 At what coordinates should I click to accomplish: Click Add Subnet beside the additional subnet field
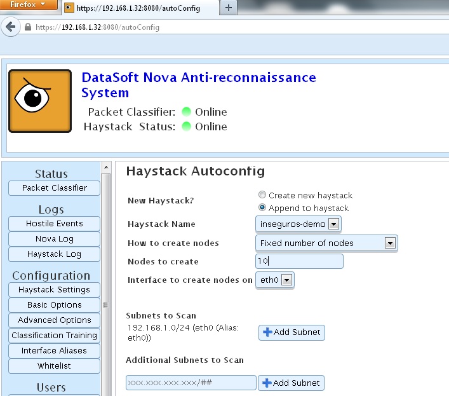click(x=292, y=383)
